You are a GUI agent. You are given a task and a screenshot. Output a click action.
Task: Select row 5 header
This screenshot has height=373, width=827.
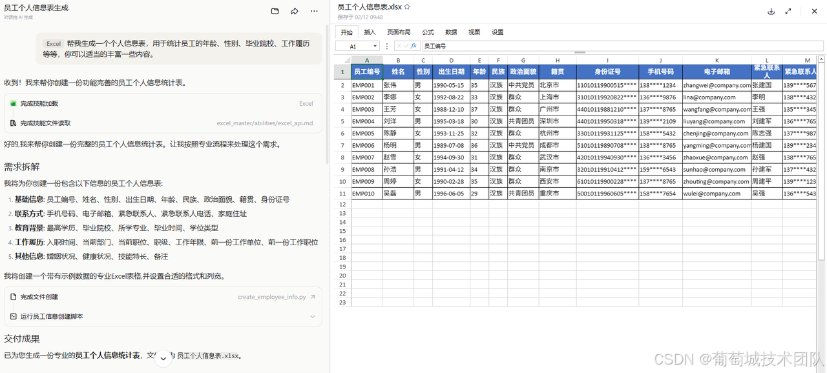click(x=342, y=121)
